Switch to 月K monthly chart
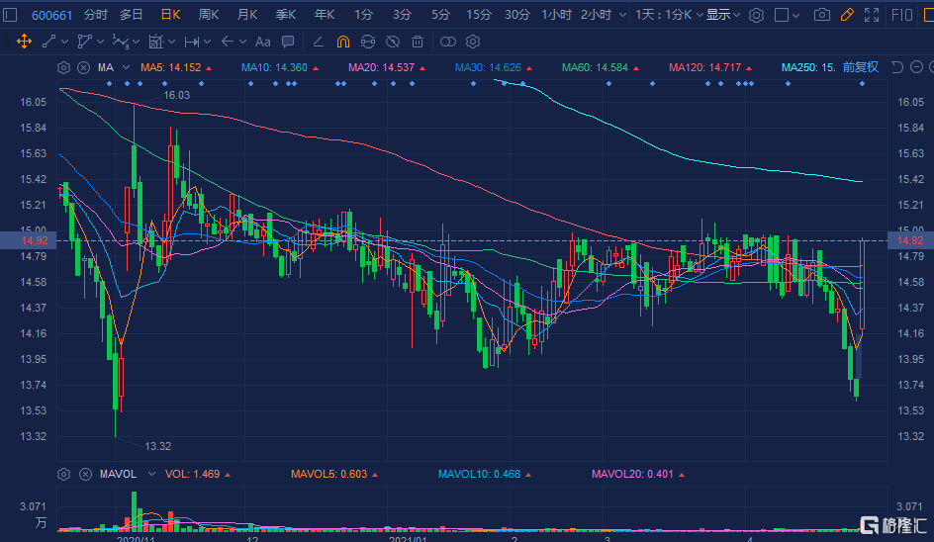The height and width of the screenshot is (542, 934). [247, 15]
